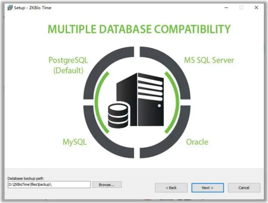268x203 pixels.
Task: Click the MS SQL Server label
Action: [209, 60]
